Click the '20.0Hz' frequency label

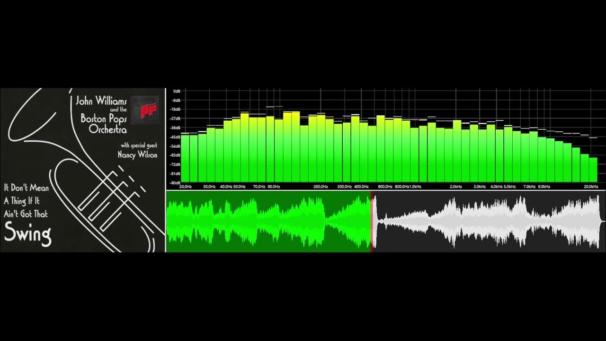(186, 187)
